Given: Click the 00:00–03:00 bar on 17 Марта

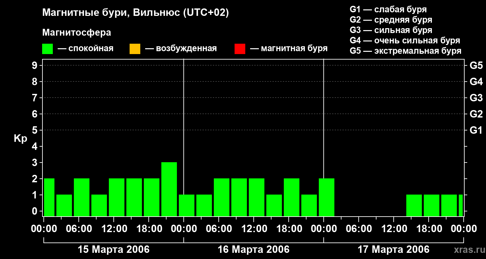Looking at the screenshot, I should tap(327, 197).
